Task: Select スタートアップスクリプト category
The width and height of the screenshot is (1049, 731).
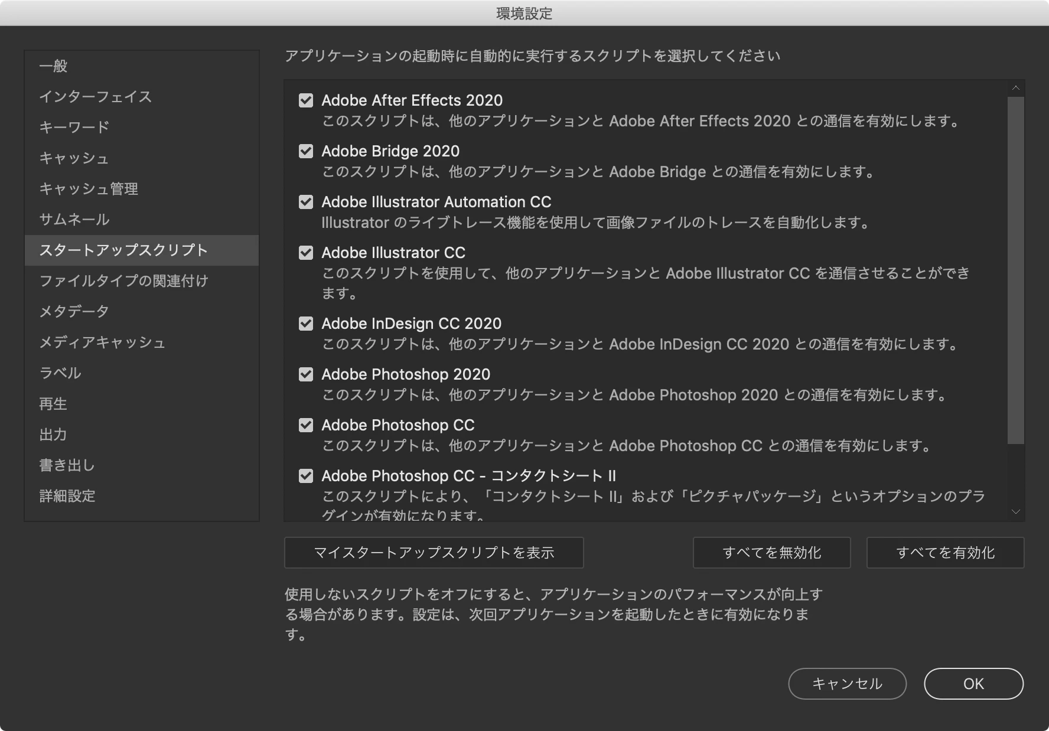Action: pyautogui.click(x=142, y=250)
